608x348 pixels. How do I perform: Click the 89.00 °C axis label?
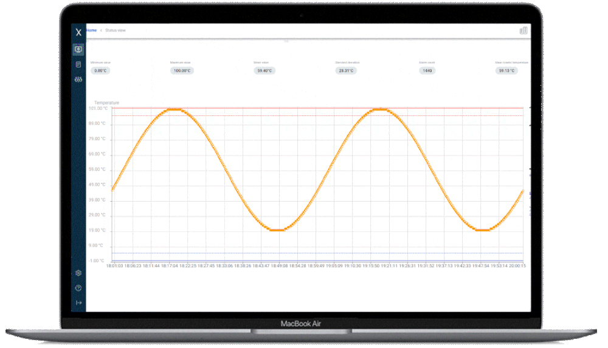click(x=97, y=124)
